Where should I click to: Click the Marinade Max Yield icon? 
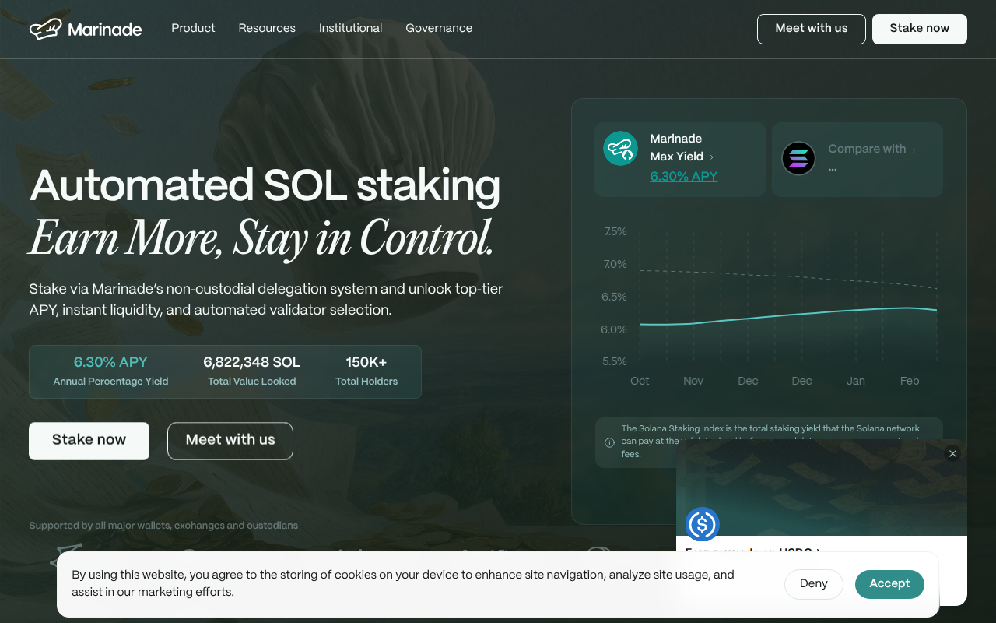tap(620, 148)
